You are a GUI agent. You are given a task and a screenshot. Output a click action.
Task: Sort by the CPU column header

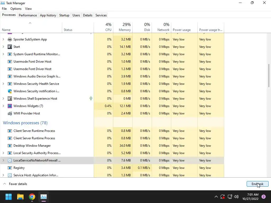click(x=103, y=27)
